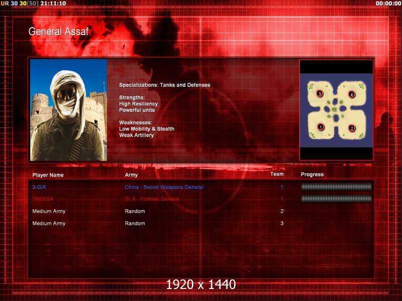402x301 pixels.
Task: Click the Army column header
Action: (x=131, y=175)
